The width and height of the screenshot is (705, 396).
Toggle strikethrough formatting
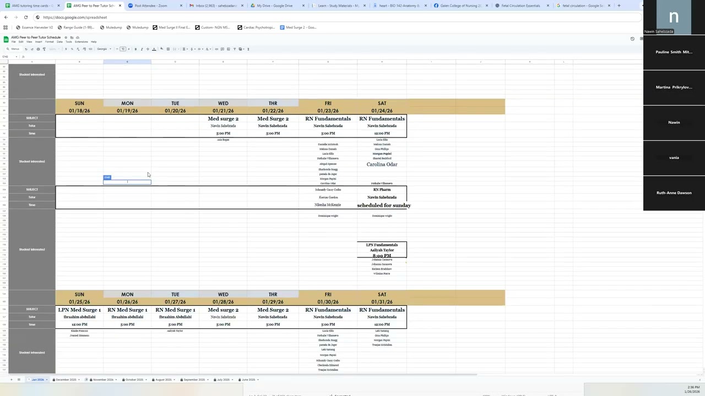[x=148, y=49]
